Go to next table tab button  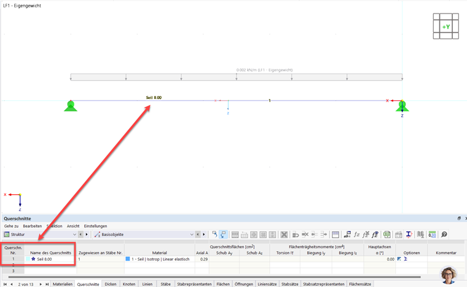click(41, 284)
